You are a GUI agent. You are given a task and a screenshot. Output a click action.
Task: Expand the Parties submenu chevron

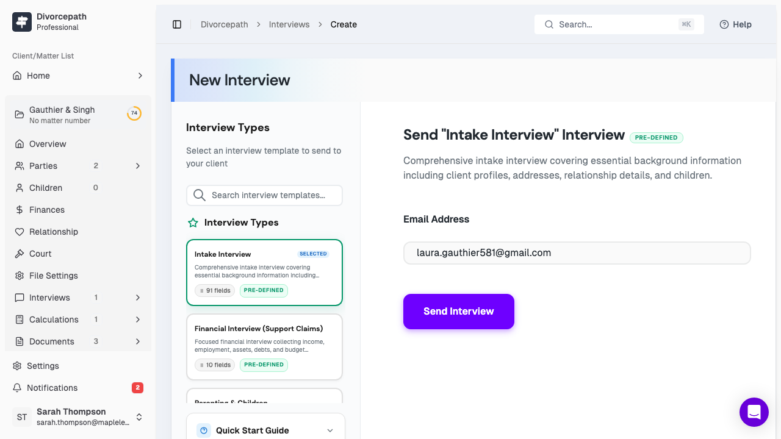tap(138, 166)
